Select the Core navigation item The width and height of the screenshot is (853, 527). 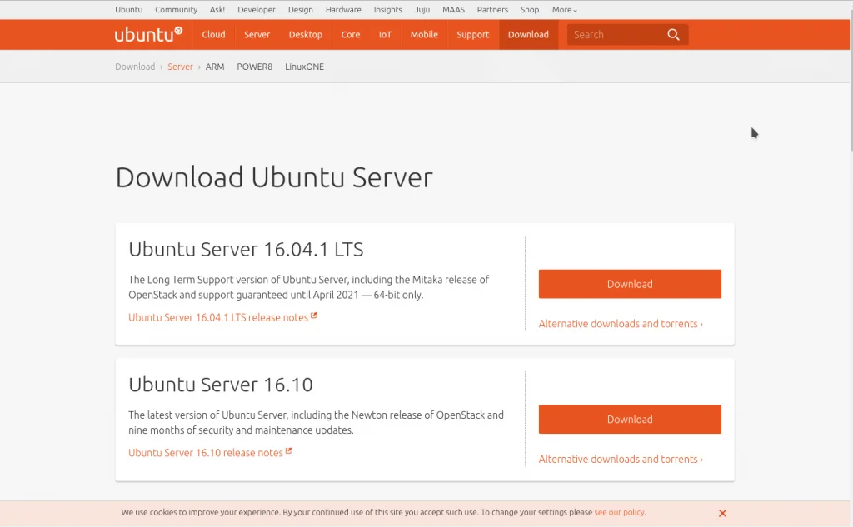[351, 34]
